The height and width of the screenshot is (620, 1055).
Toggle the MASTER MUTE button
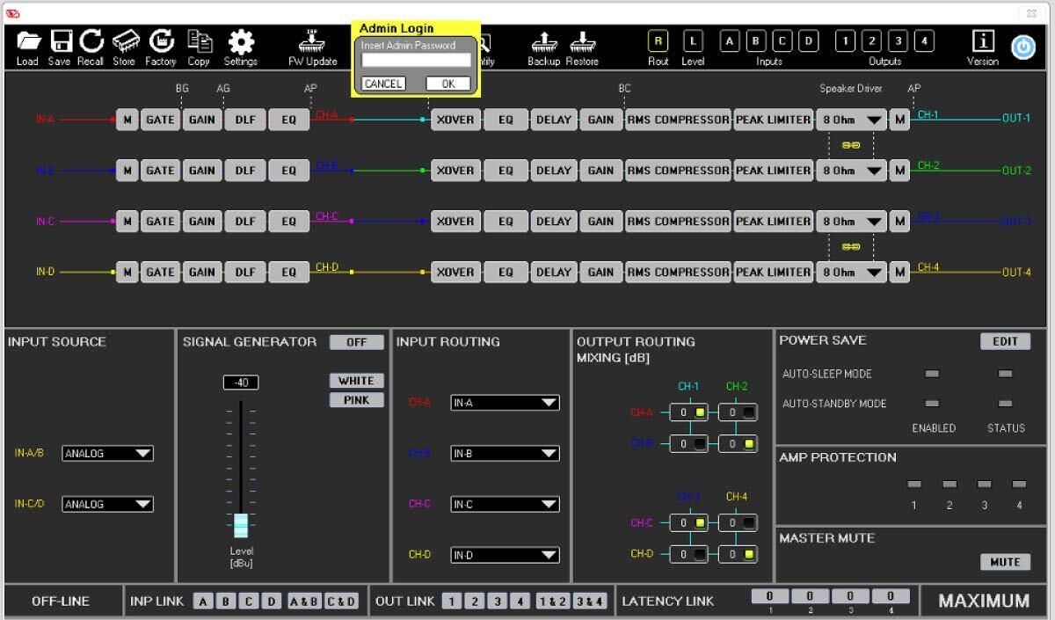click(1004, 562)
